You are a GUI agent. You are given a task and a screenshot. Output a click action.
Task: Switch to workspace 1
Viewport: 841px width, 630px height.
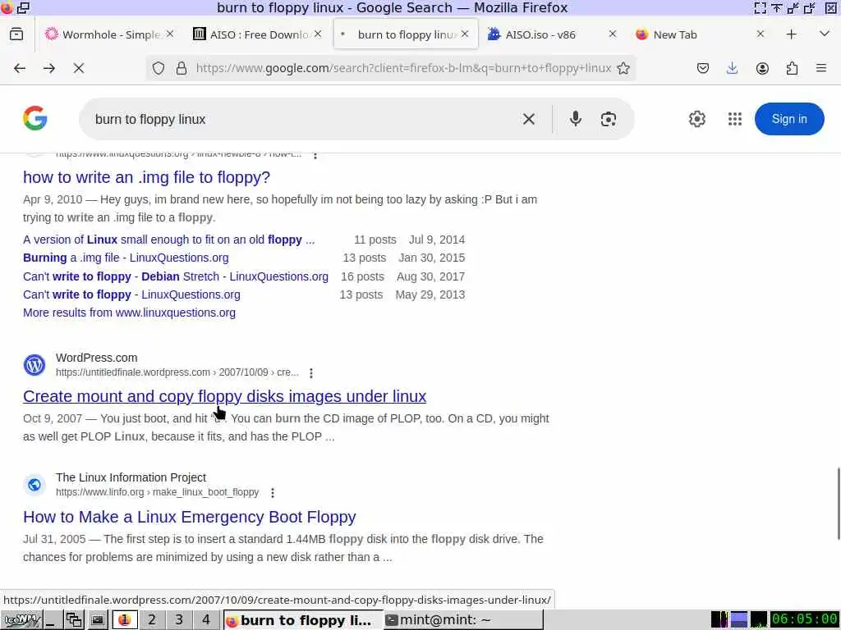(x=125, y=620)
